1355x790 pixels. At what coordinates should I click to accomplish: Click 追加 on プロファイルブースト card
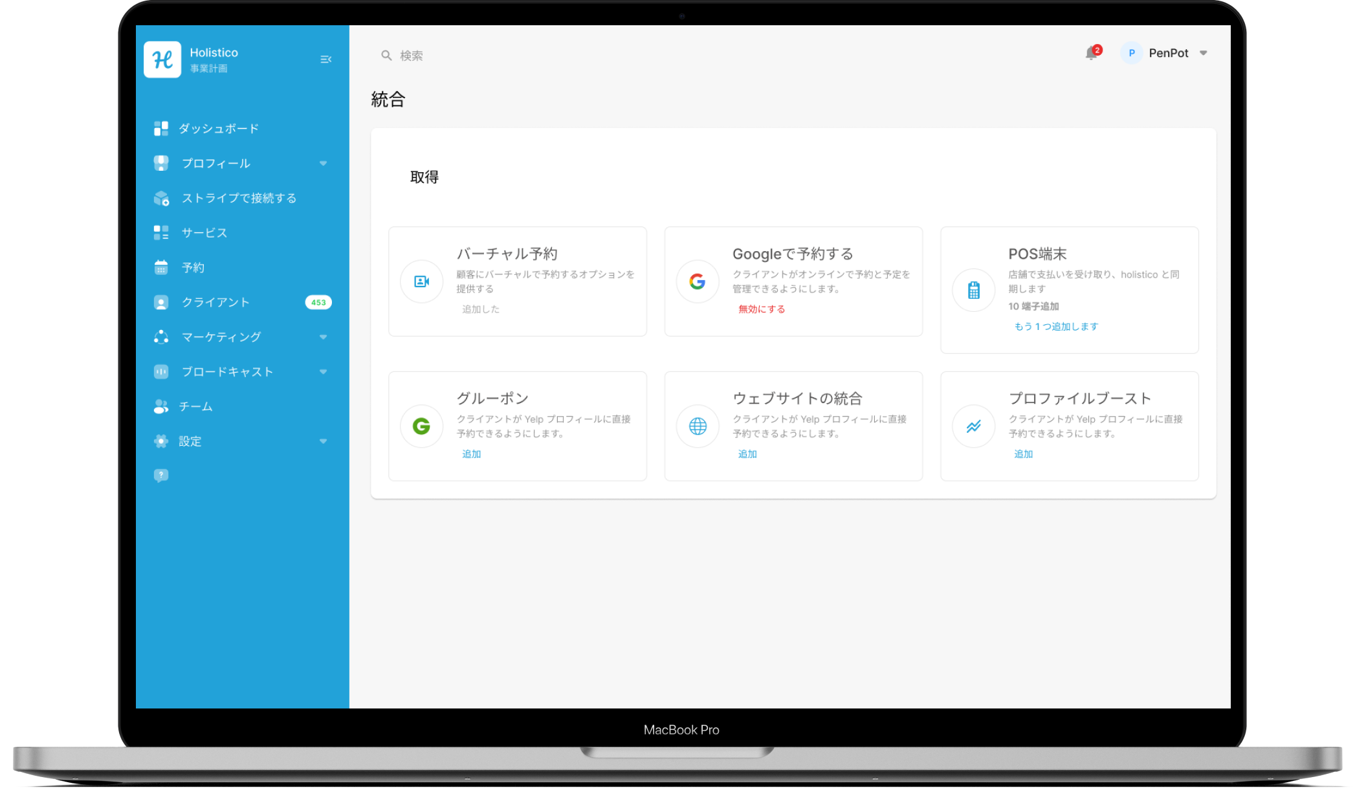1023,454
